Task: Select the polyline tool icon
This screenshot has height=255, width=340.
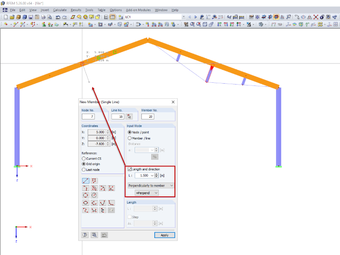Action: coord(94,181)
